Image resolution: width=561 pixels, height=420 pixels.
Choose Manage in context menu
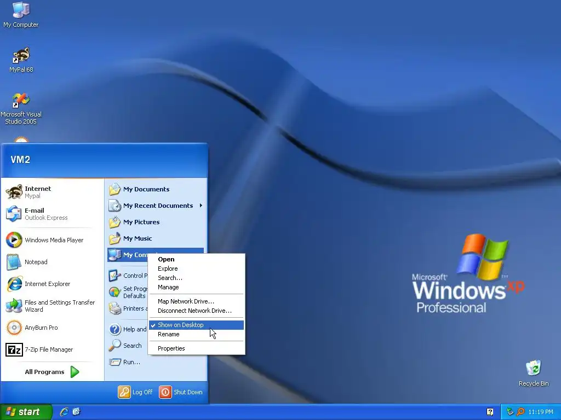(197, 287)
